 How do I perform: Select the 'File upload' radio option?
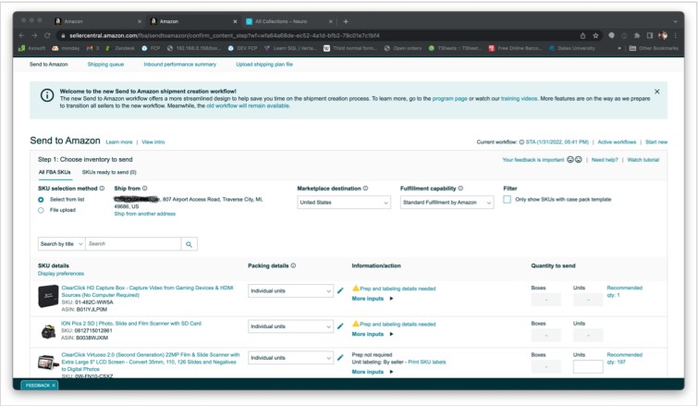pos(41,210)
